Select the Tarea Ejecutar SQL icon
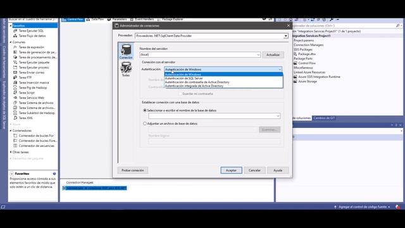The width and height of the screenshot is (405, 228). click(15, 31)
